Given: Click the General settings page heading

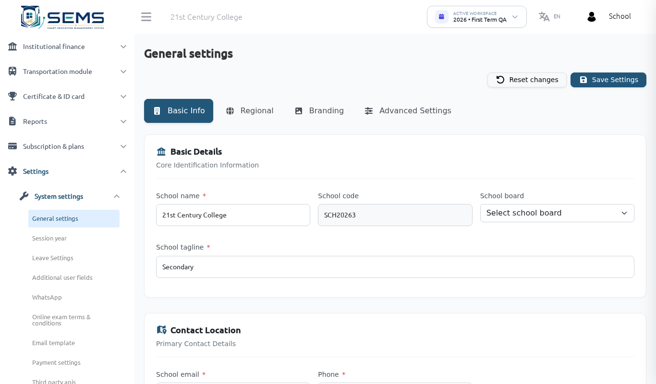Looking at the screenshot, I should tap(188, 53).
